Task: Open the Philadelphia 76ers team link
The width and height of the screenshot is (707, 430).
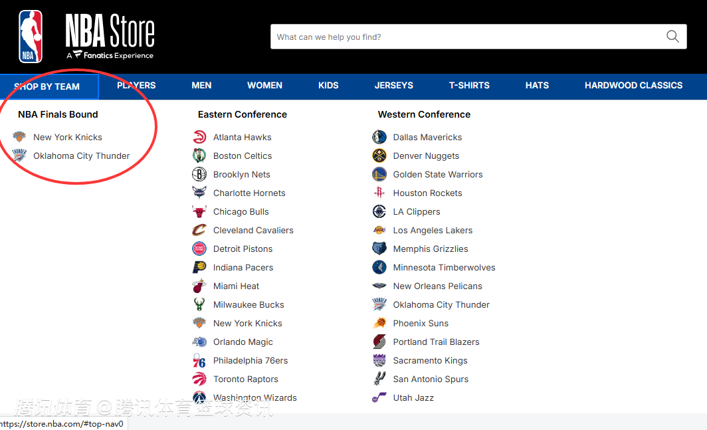Action: coord(251,360)
